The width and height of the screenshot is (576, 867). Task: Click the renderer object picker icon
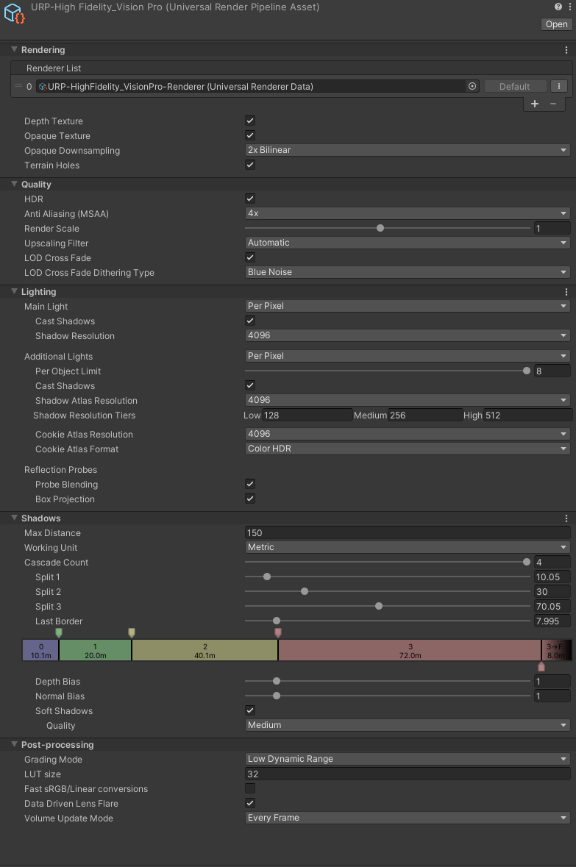[471, 86]
